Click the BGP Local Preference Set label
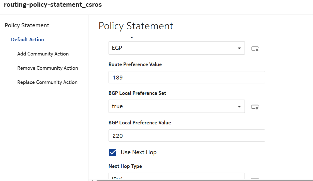313x181 pixels. (x=137, y=93)
